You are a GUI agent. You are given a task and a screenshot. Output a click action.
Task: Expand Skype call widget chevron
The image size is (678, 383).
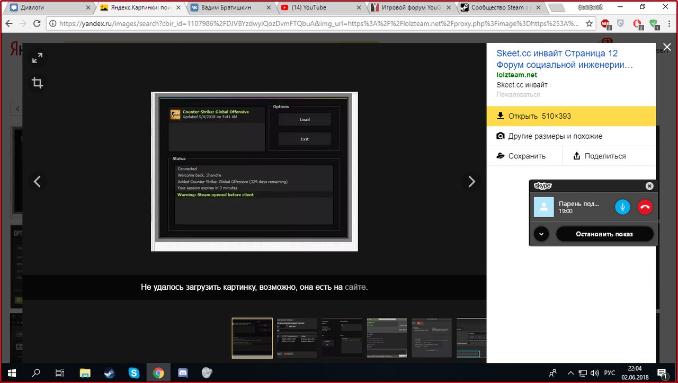tap(541, 234)
